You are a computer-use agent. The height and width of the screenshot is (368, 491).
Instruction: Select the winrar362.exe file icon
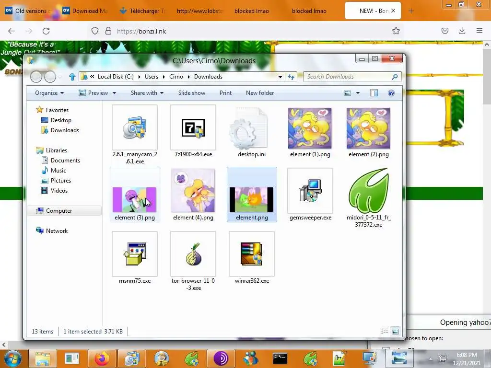click(x=251, y=254)
